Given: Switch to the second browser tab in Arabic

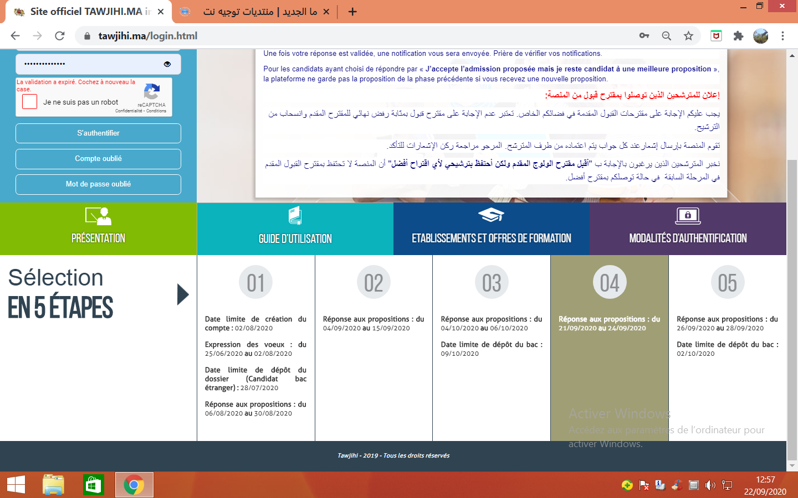Looking at the screenshot, I should (259, 12).
